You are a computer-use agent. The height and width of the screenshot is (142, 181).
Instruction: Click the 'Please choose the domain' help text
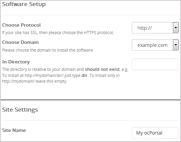[48, 50]
